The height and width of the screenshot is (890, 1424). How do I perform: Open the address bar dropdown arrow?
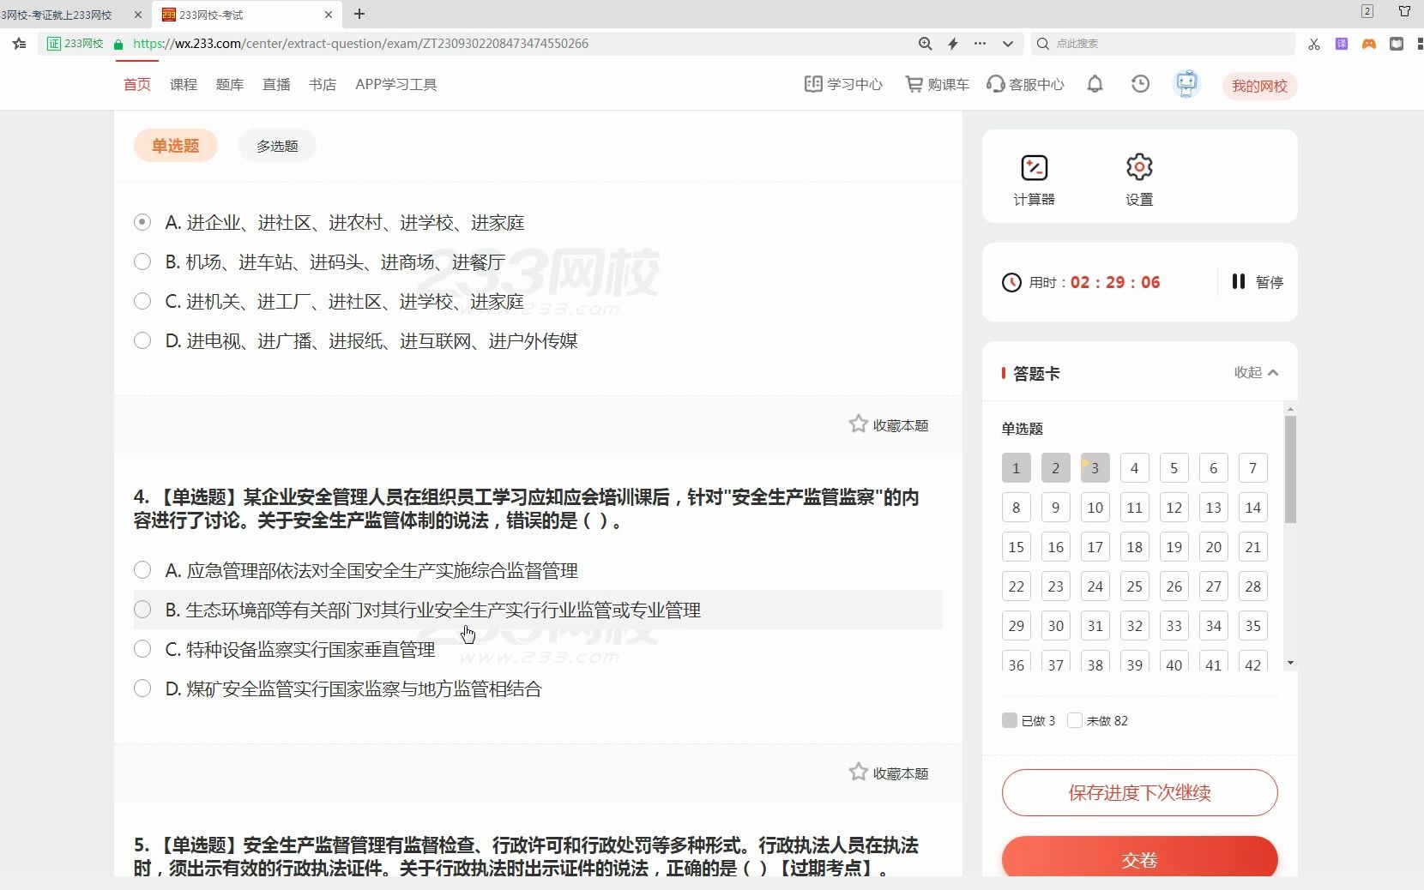(1009, 43)
